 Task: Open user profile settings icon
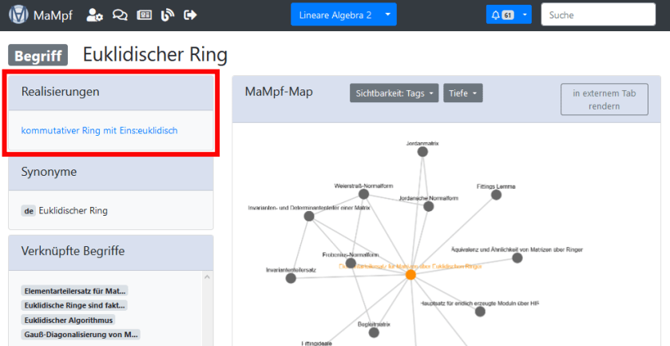pyautogui.click(x=94, y=14)
